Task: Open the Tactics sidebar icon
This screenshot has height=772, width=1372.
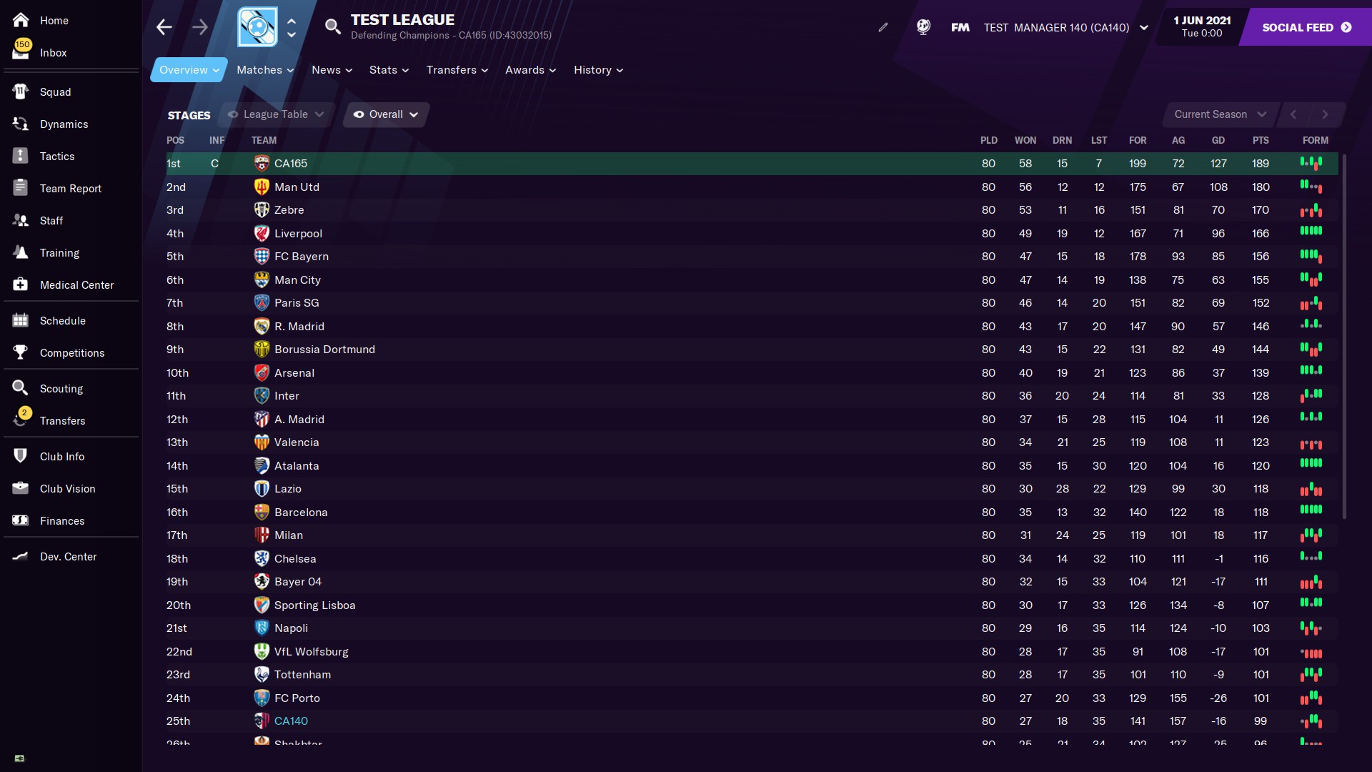Action: 20,156
